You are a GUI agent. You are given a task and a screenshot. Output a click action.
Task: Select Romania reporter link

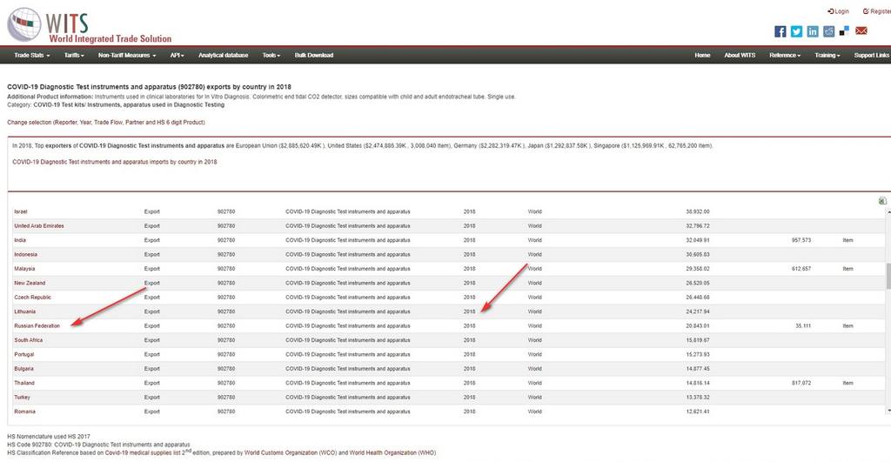[x=25, y=412]
